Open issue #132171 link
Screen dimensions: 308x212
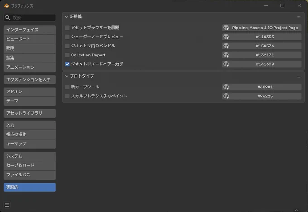pos(262,55)
